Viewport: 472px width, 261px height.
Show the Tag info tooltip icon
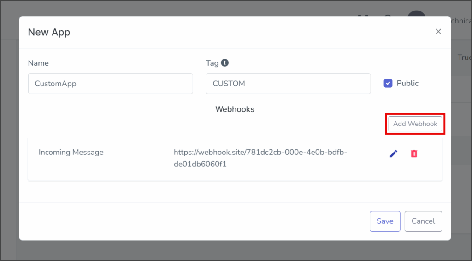(224, 62)
